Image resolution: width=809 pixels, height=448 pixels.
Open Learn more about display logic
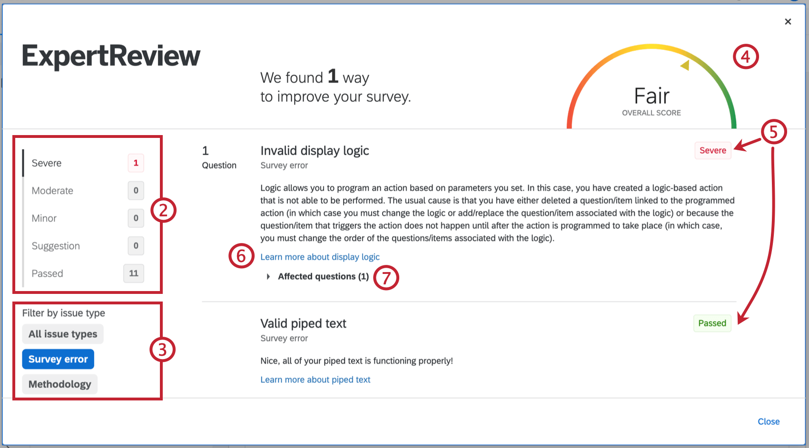pos(319,257)
